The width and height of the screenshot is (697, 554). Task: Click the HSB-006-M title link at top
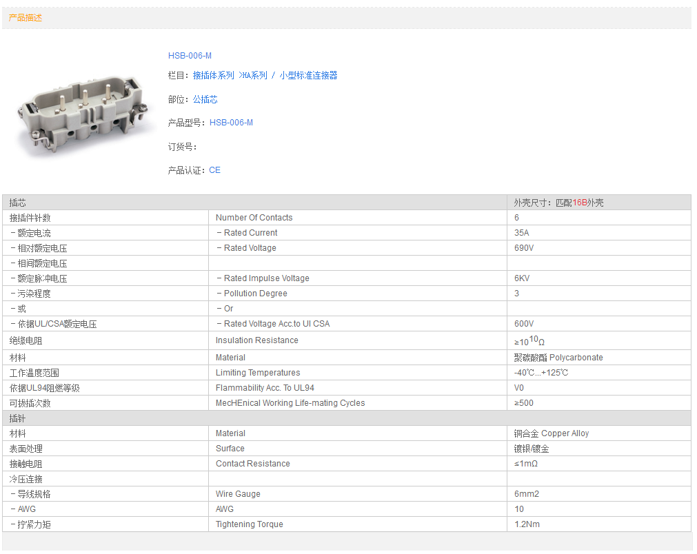190,56
